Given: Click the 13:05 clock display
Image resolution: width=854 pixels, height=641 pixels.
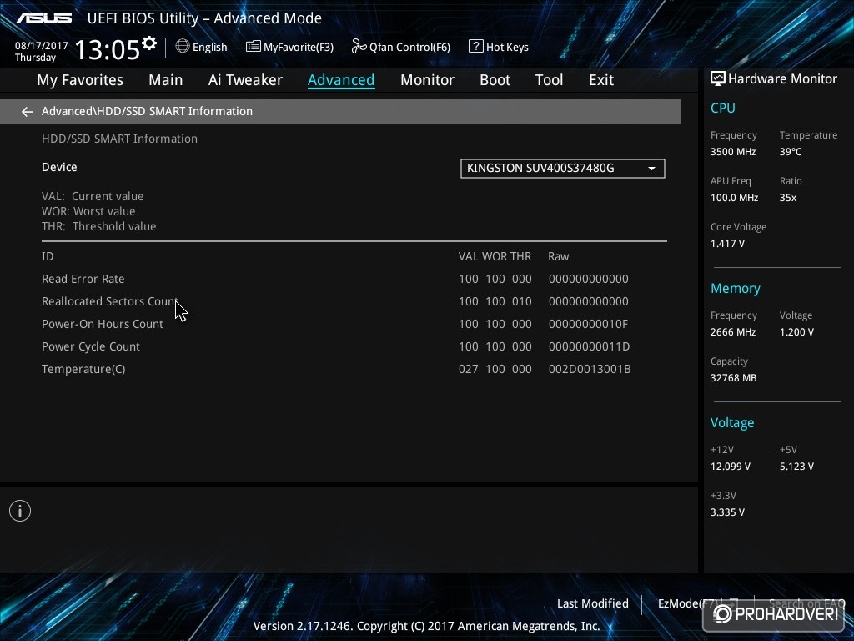Looking at the screenshot, I should click(x=108, y=49).
